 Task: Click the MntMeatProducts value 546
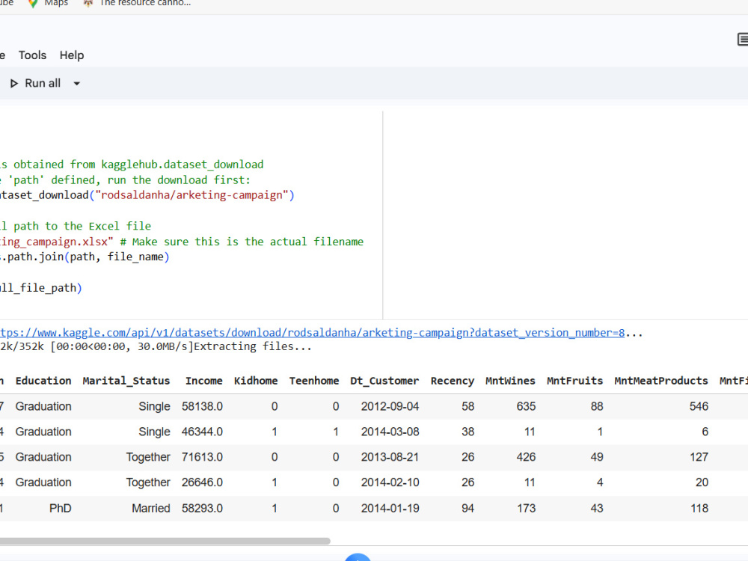point(699,406)
